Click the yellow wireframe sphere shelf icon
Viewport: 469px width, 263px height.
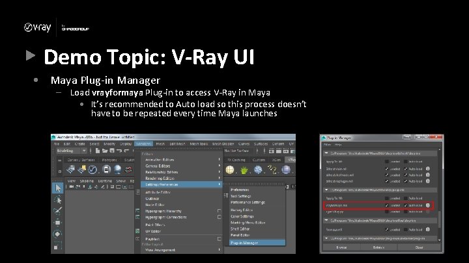pyautogui.click(x=230, y=169)
